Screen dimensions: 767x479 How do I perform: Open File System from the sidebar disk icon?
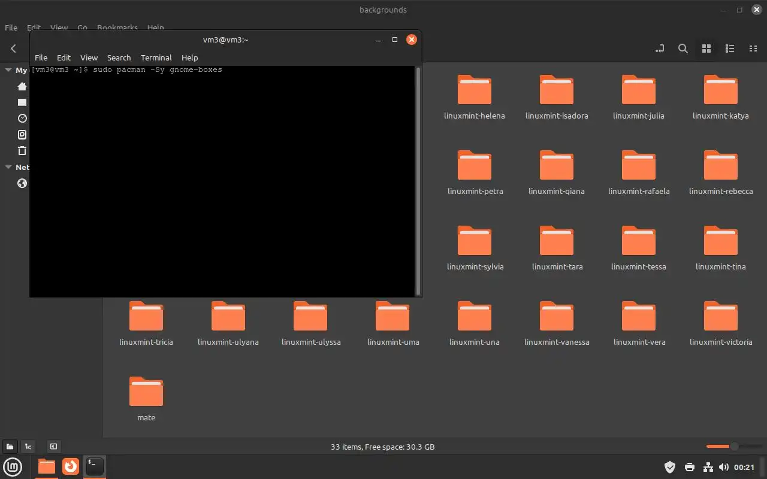click(22, 135)
